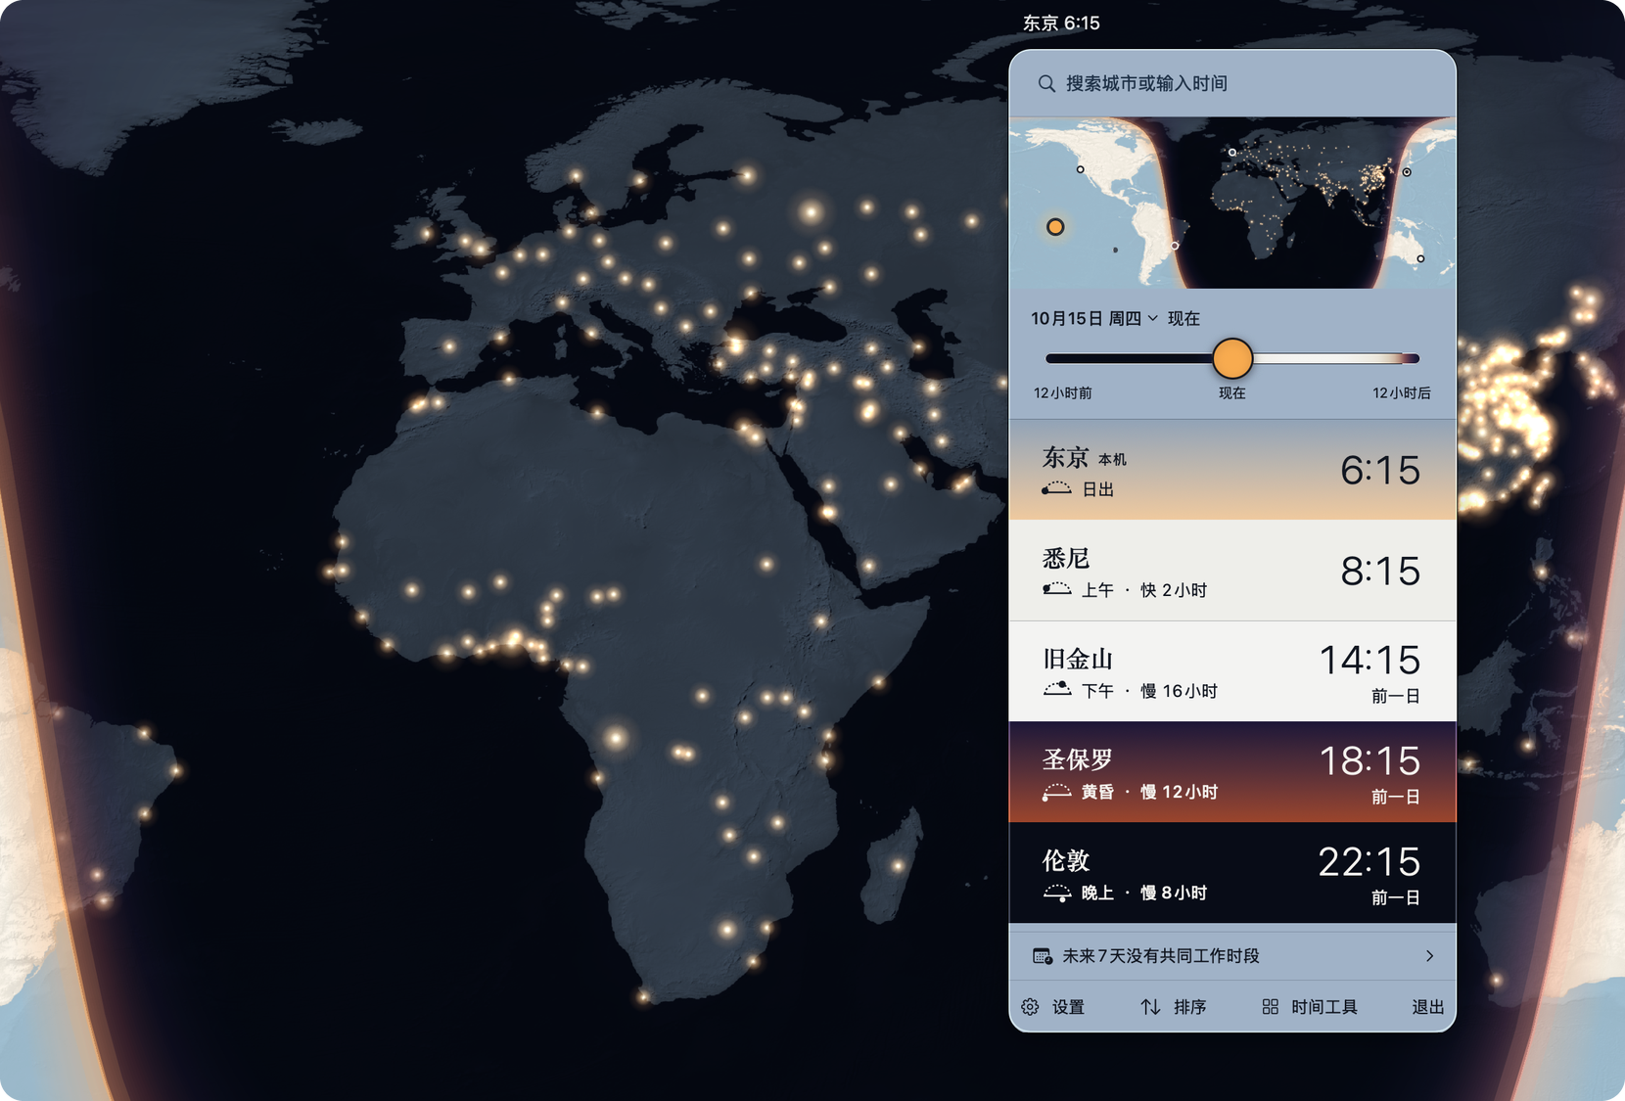Click the London marker on mini map
Viewport: 1625px width, 1101px height.
(1232, 152)
